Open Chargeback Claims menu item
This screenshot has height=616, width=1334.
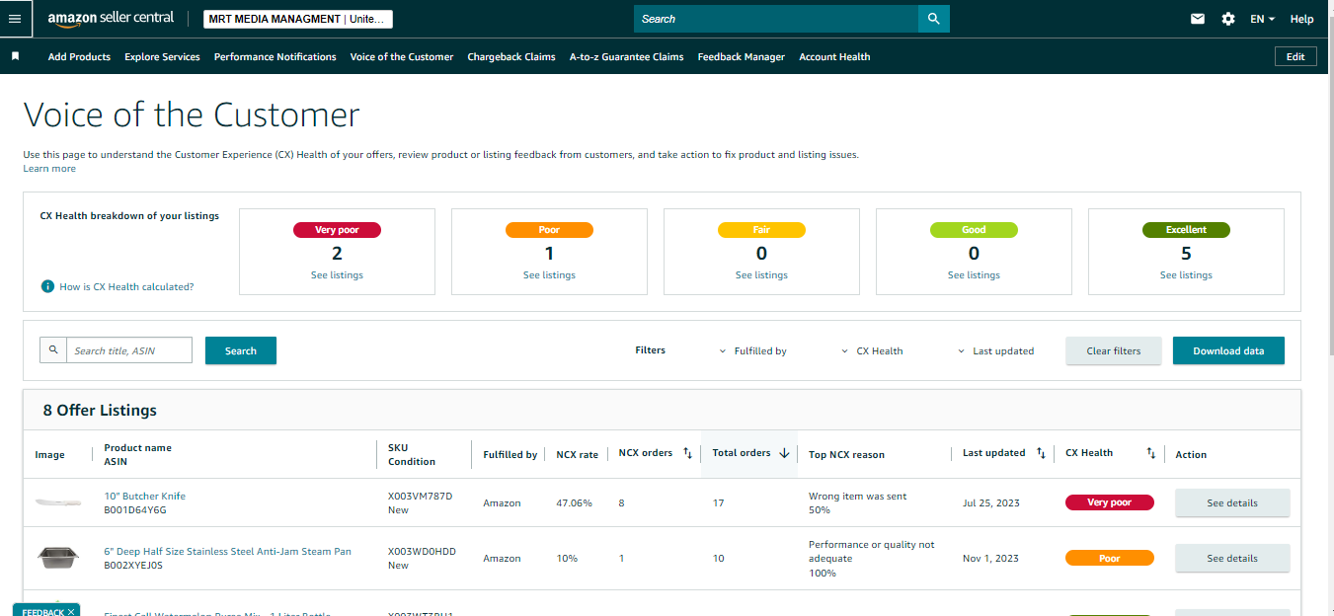tap(511, 56)
